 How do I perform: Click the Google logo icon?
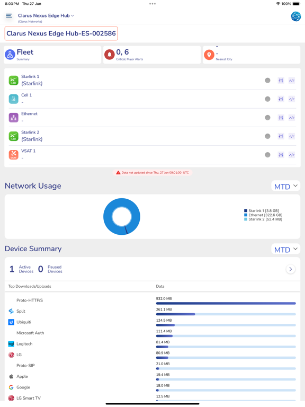click(11, 387)
